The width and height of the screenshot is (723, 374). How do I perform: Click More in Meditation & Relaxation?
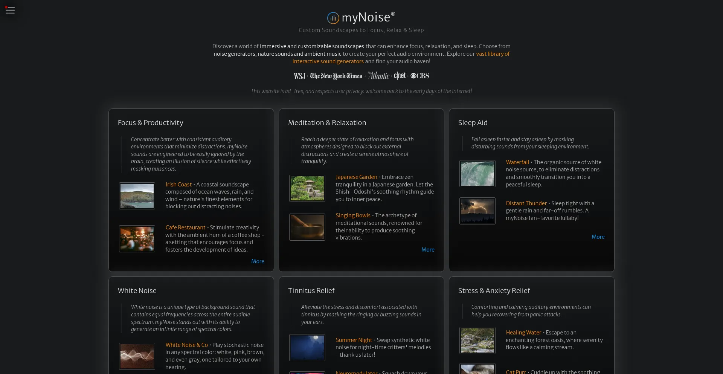click(428, 250)
